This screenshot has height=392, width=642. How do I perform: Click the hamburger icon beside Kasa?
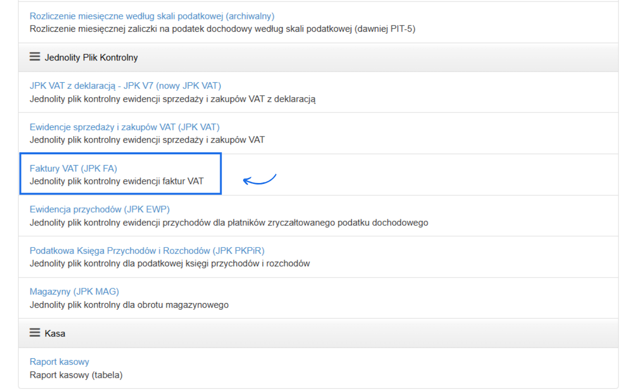(35, 333)
